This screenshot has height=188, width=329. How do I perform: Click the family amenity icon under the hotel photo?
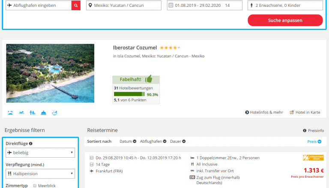pyautogui.click(x=32, y=113)
